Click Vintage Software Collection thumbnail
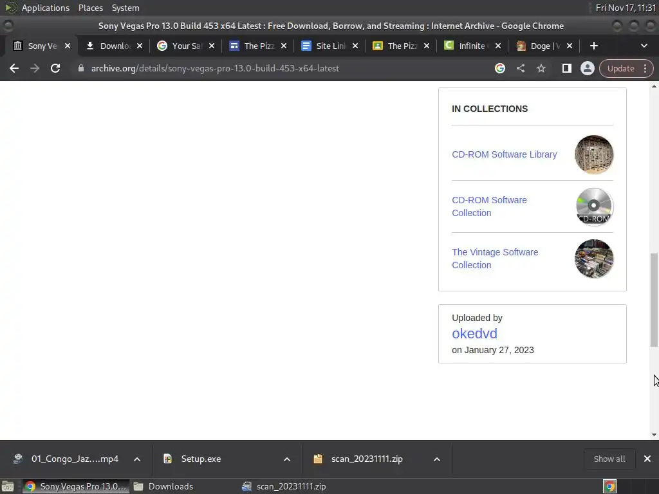 594,259
